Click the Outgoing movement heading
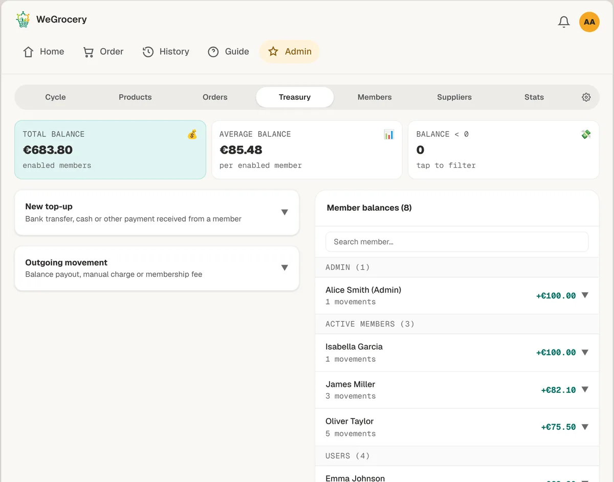 [67, 262]
